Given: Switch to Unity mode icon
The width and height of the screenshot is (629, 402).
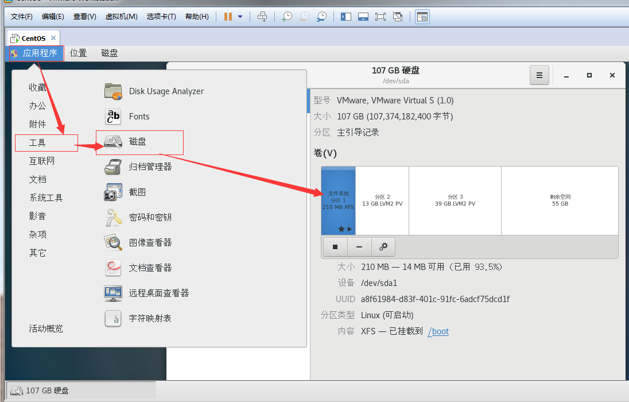Looking at the screenshot, I should coord(398,17).
